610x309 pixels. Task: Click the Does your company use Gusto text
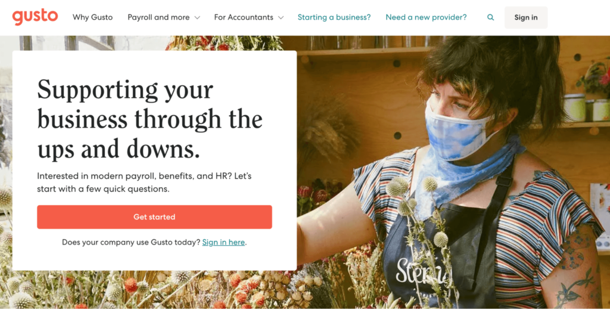[x=131, y=242]
